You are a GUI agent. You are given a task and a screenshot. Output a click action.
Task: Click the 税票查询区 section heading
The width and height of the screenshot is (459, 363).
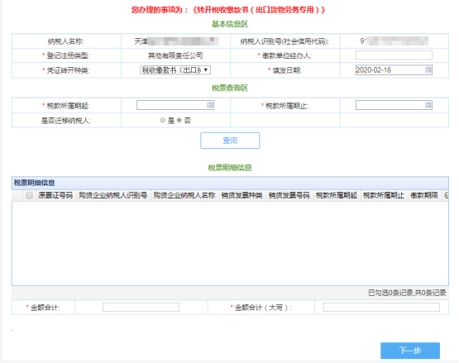pos(230,88)
